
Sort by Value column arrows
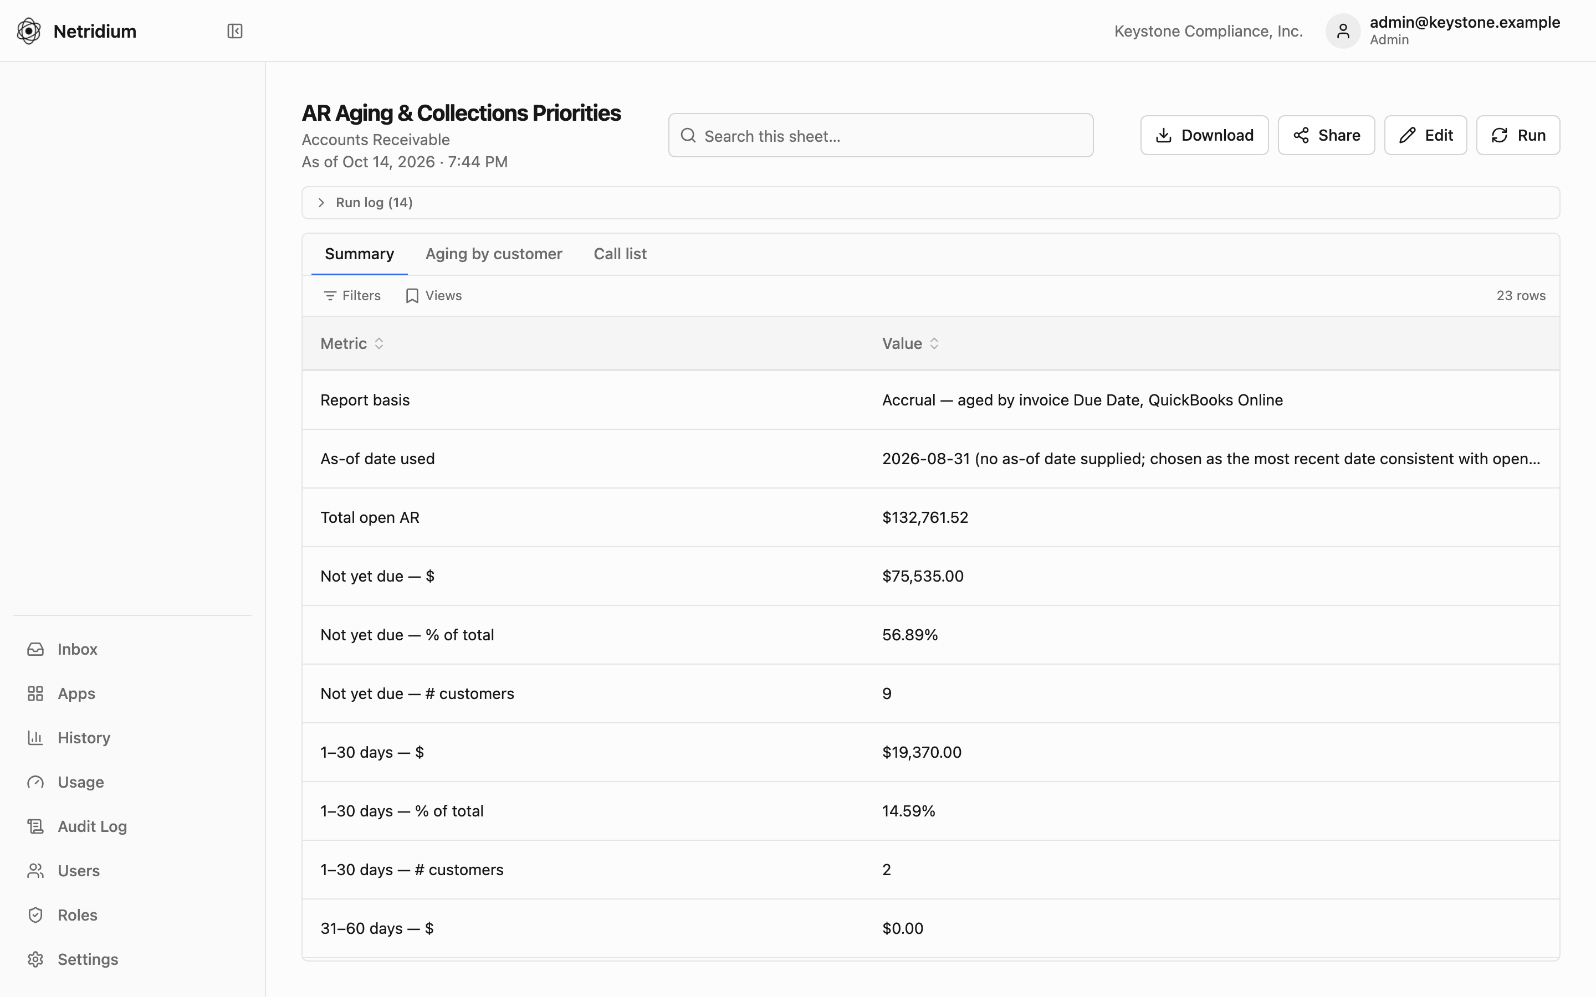pos(934,343)
